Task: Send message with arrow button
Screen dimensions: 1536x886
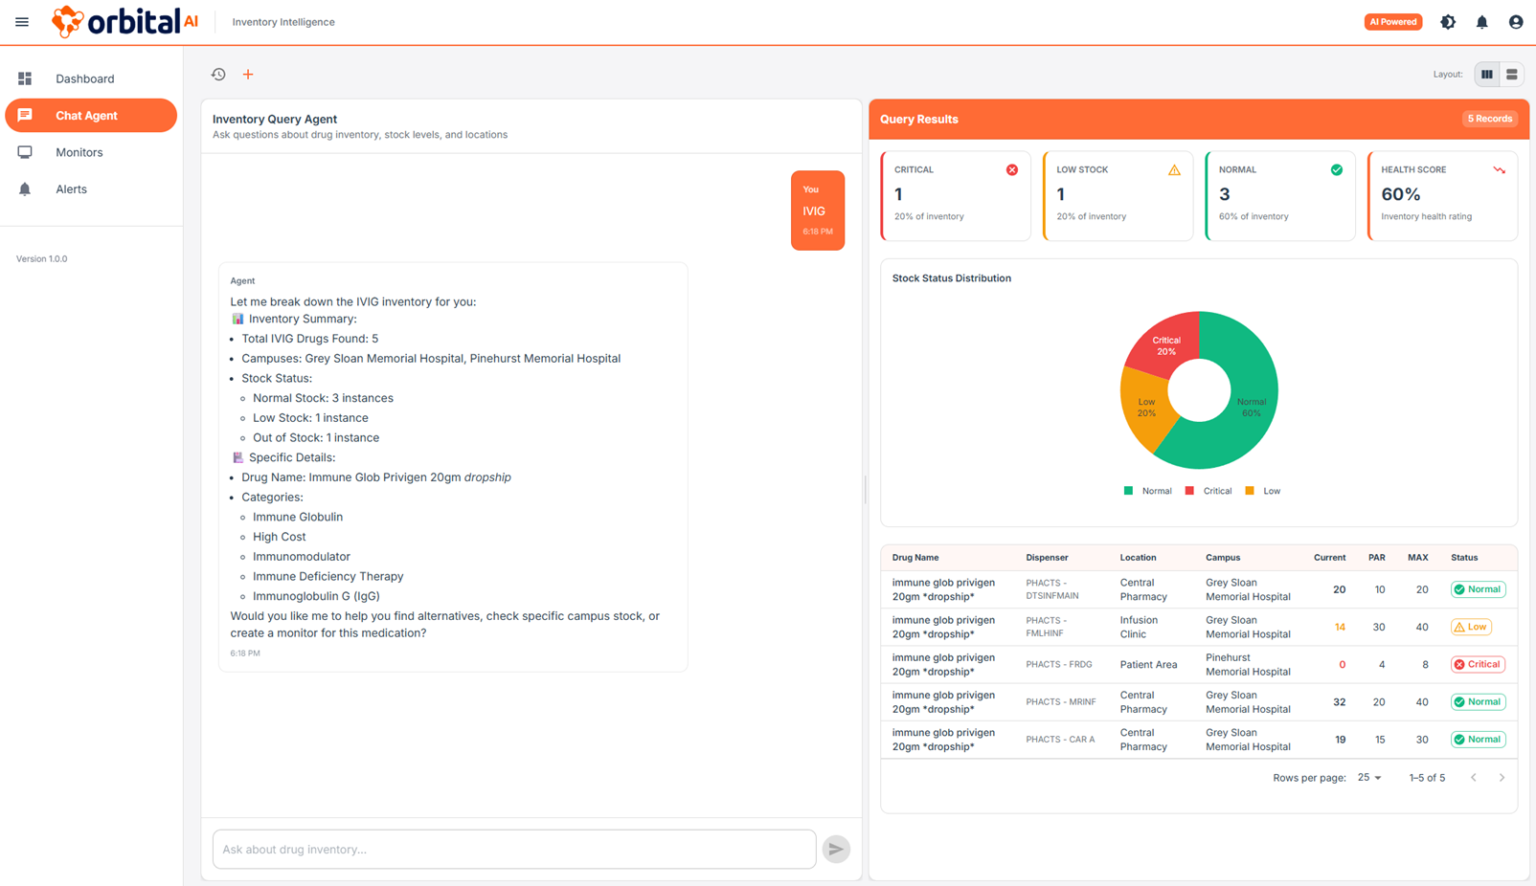Action: point(835,849)
